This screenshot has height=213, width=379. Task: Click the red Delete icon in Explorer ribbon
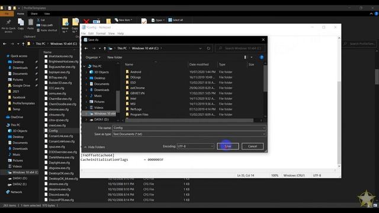tap(86, 21)
